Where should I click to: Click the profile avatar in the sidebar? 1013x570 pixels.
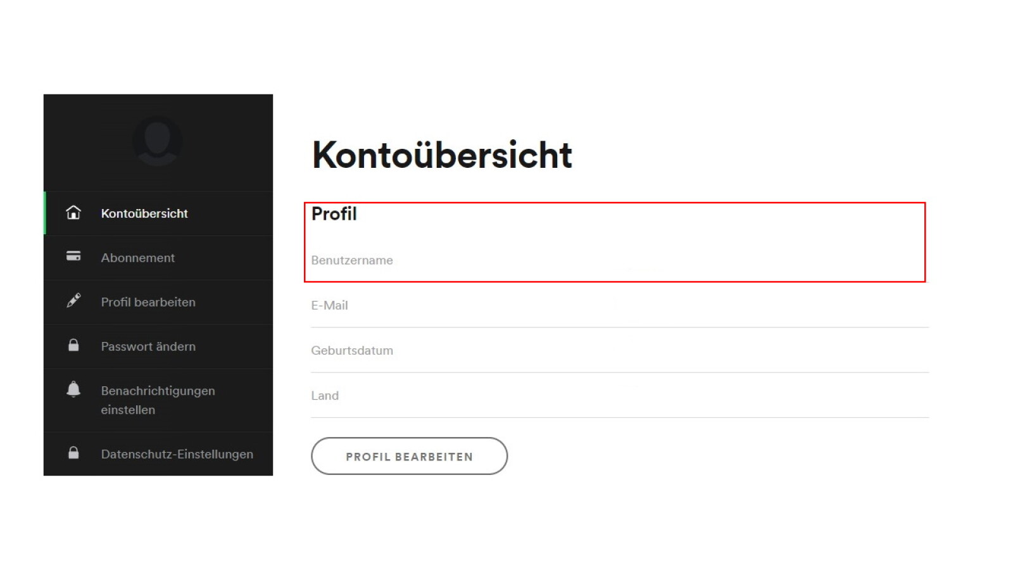[x=157, y=141]
